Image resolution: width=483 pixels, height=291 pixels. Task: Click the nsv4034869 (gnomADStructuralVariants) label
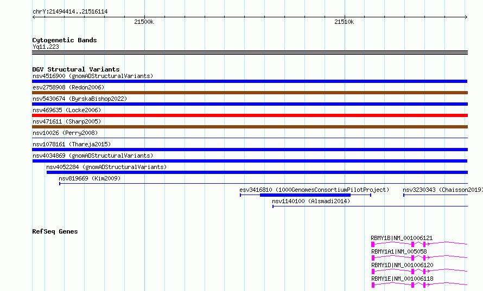[93, 156]
